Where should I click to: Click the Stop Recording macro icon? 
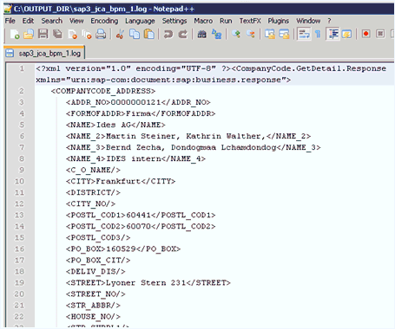point(380,35)
